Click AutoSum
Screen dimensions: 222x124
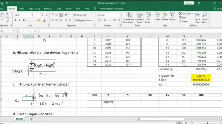click(x=185, y=14)
